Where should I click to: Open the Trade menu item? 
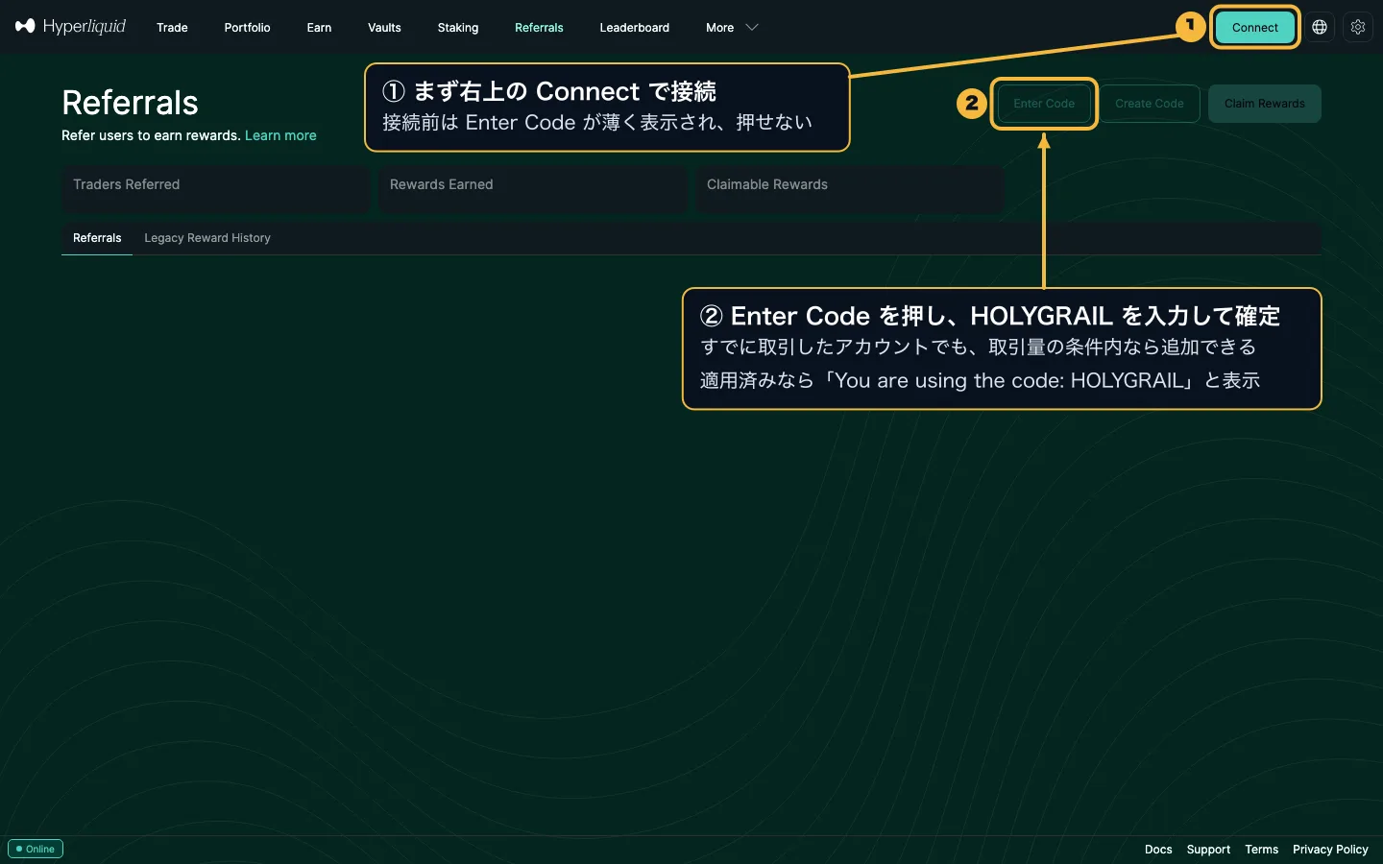click(172, 28)
